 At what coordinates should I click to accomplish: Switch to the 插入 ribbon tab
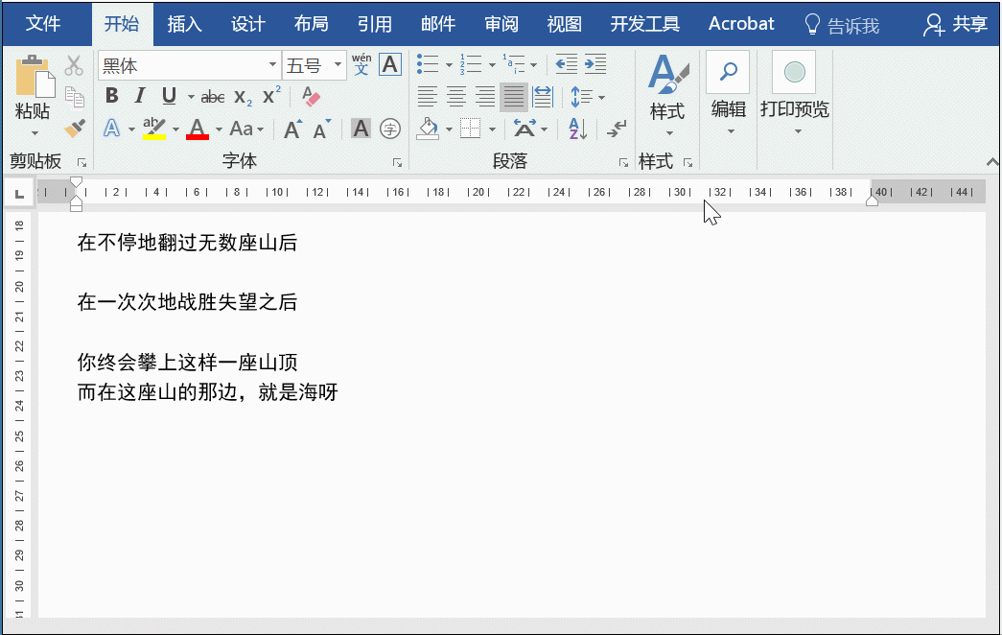pyautogui.click(x=184, y=24)
